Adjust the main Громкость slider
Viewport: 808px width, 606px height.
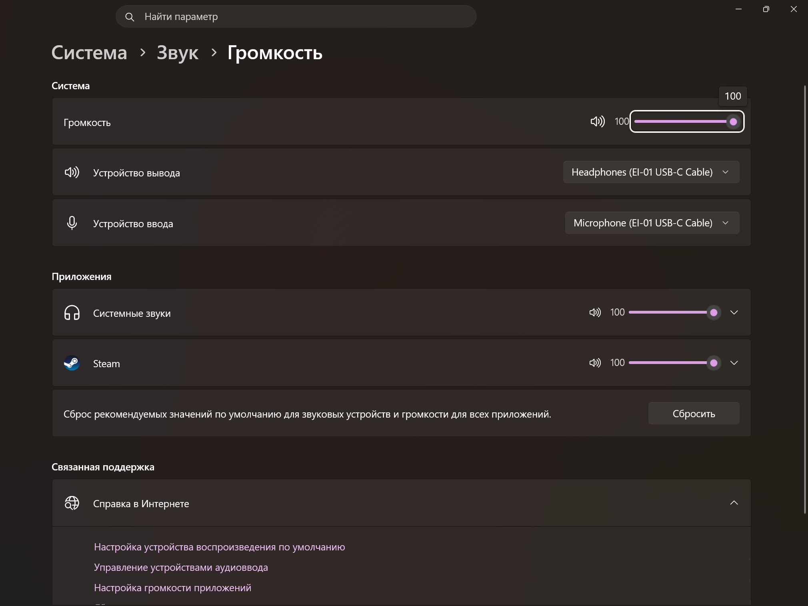[687, 121]
